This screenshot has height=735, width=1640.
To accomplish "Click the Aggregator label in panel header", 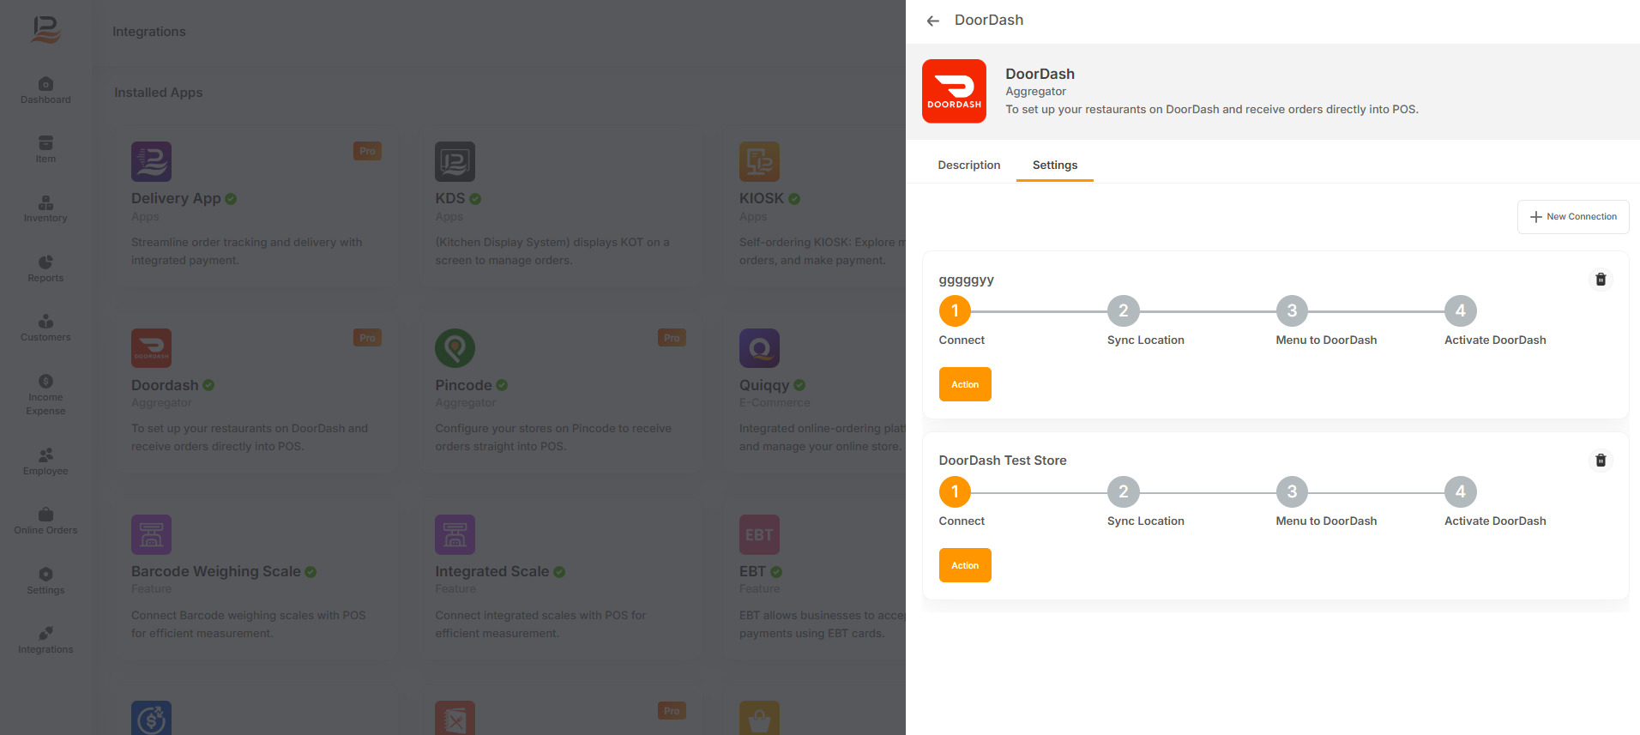I will [1035, 92].
